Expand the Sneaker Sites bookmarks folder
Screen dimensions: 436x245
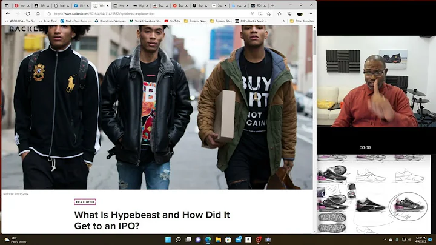click(x=221, y=21)
